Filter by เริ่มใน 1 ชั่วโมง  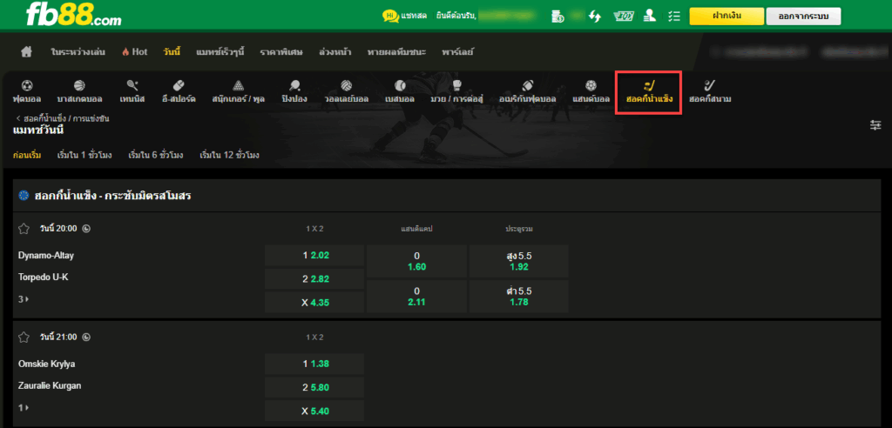click(84, 155)
